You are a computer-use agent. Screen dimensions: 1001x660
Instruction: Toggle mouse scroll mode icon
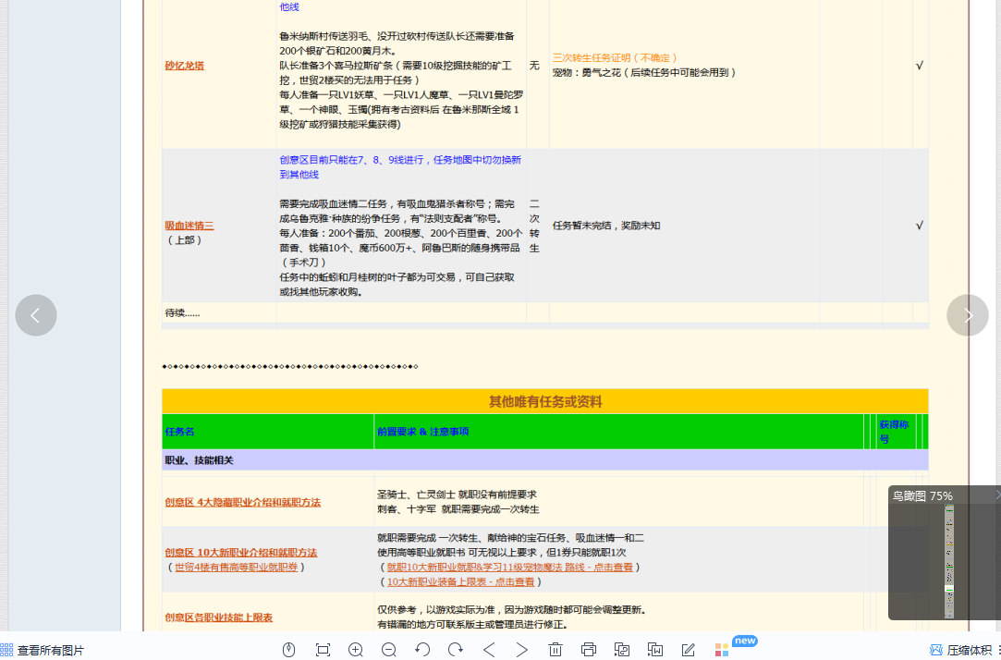coord(288,650)
